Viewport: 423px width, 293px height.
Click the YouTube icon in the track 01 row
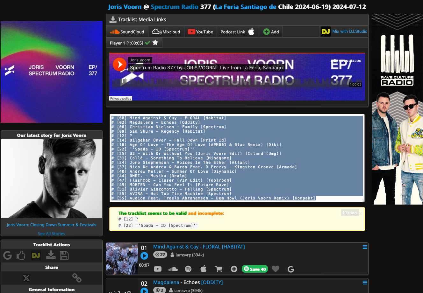[158, 269]
